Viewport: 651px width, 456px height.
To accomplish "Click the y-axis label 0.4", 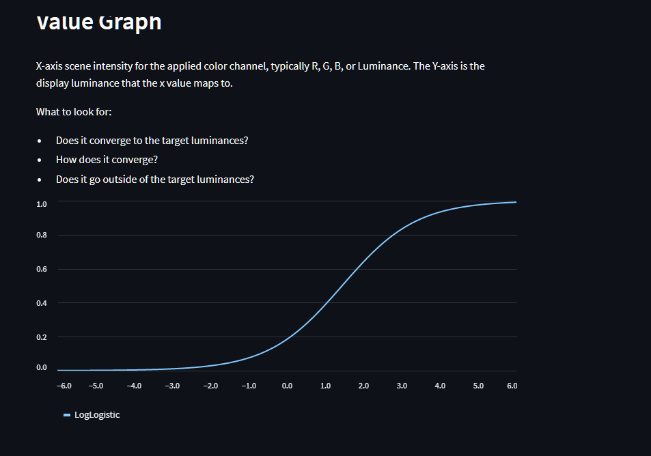I will [x=42, y=303].
